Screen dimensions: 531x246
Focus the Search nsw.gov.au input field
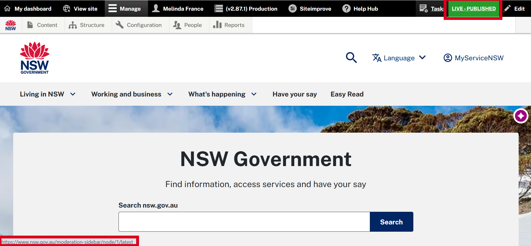(244, 222)
